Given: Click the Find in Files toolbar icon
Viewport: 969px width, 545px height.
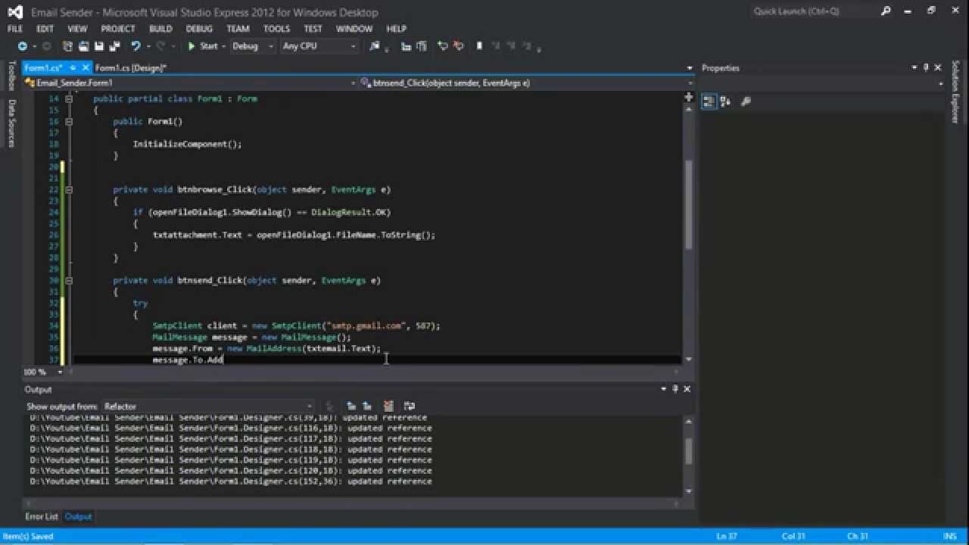Looking at the screenshot, I should 374,46.
